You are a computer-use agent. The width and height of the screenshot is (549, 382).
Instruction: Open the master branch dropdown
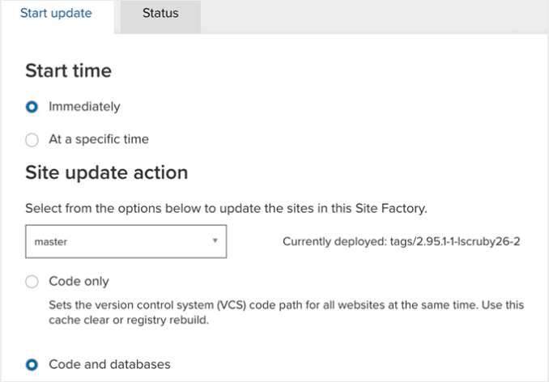[126, 241]
